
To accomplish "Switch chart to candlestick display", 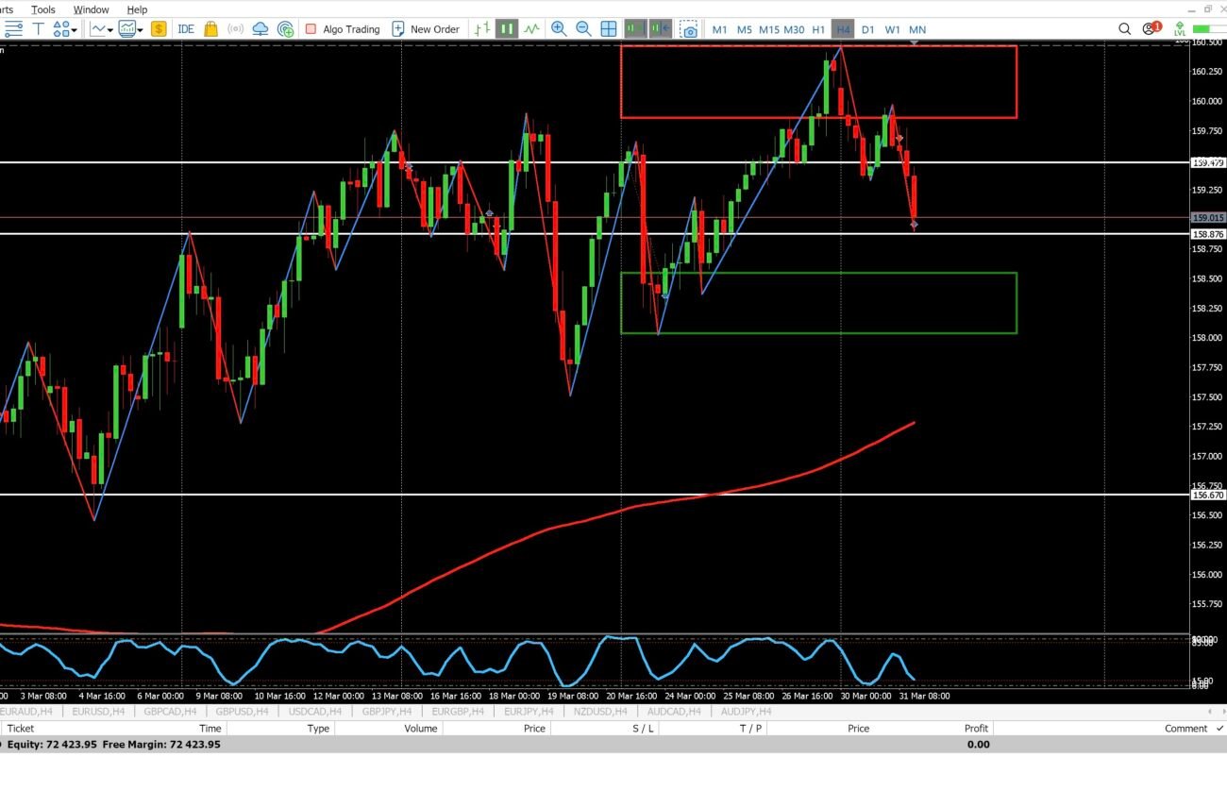I will click(508, 29).
